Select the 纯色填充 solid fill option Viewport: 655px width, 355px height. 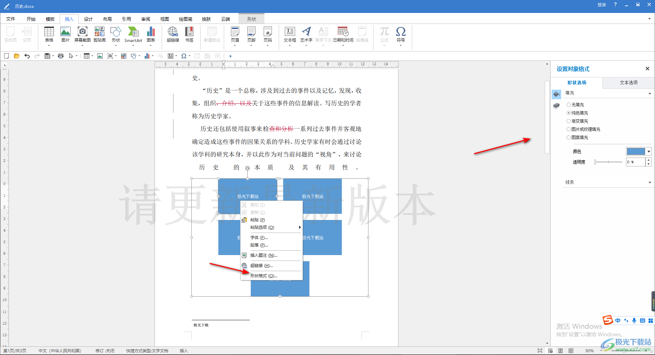577,113
